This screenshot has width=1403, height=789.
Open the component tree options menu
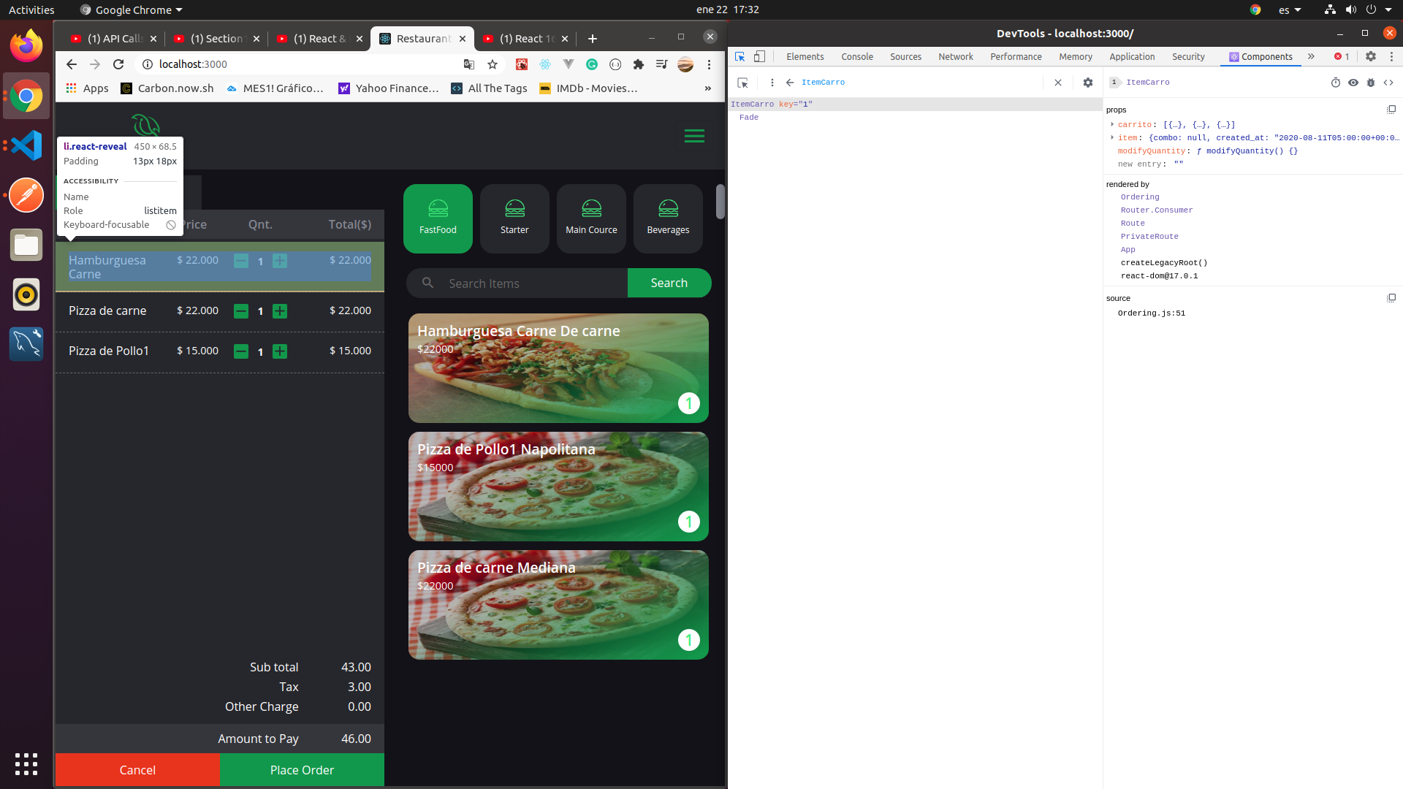pos(772,83)
